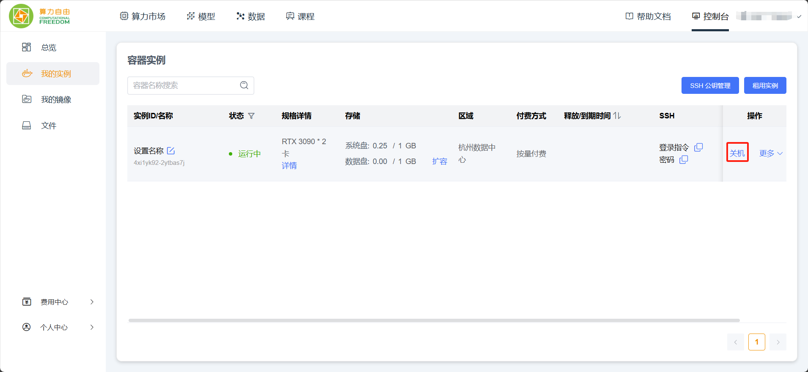Click the 实例ID/名称 column header
Image resolution: width=808 pixels, height=372 pixels.
tap(153, 116)
